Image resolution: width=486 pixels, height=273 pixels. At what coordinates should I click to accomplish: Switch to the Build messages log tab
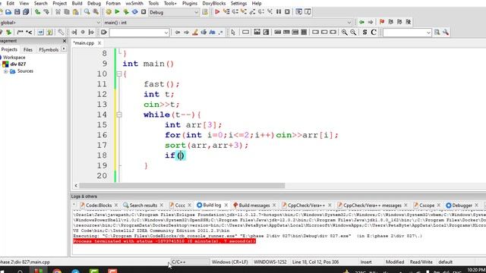(254, 206)
